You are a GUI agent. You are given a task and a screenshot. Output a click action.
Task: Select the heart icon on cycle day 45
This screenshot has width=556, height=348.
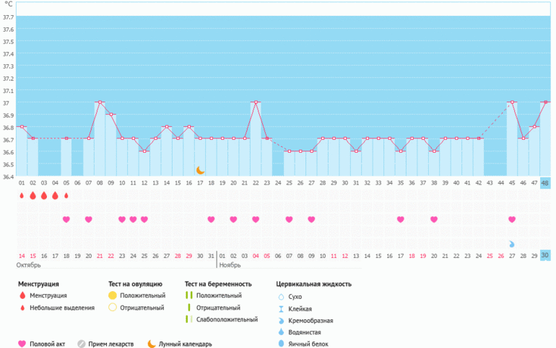[512, 219]
